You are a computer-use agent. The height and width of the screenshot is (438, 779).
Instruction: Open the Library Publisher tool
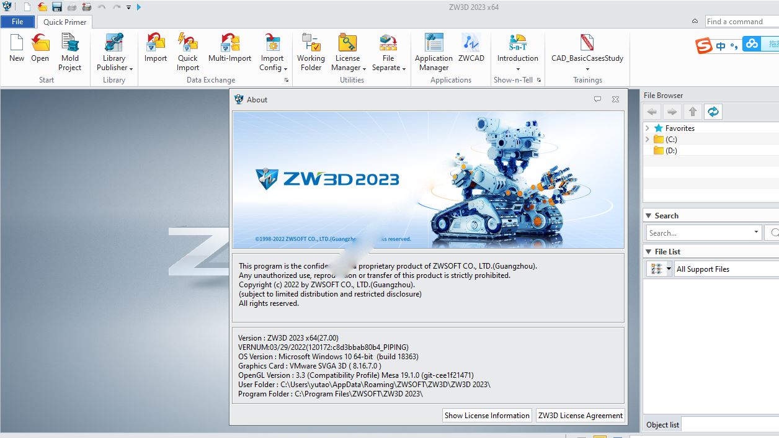tap(114, 53)
